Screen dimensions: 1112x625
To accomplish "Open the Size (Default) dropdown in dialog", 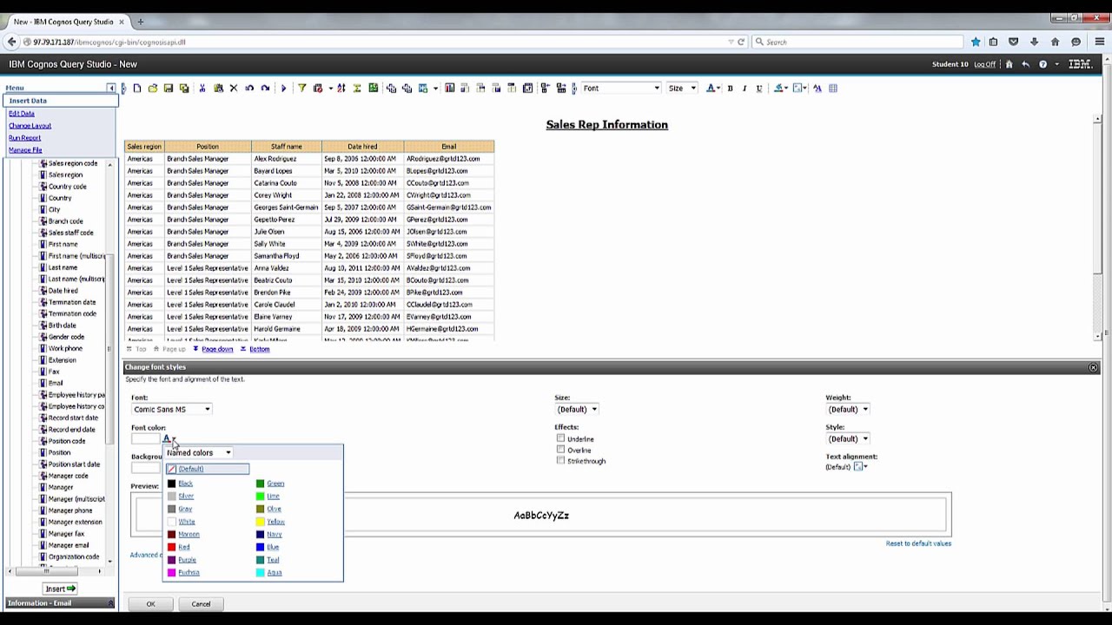I will [x=576, y=409].
